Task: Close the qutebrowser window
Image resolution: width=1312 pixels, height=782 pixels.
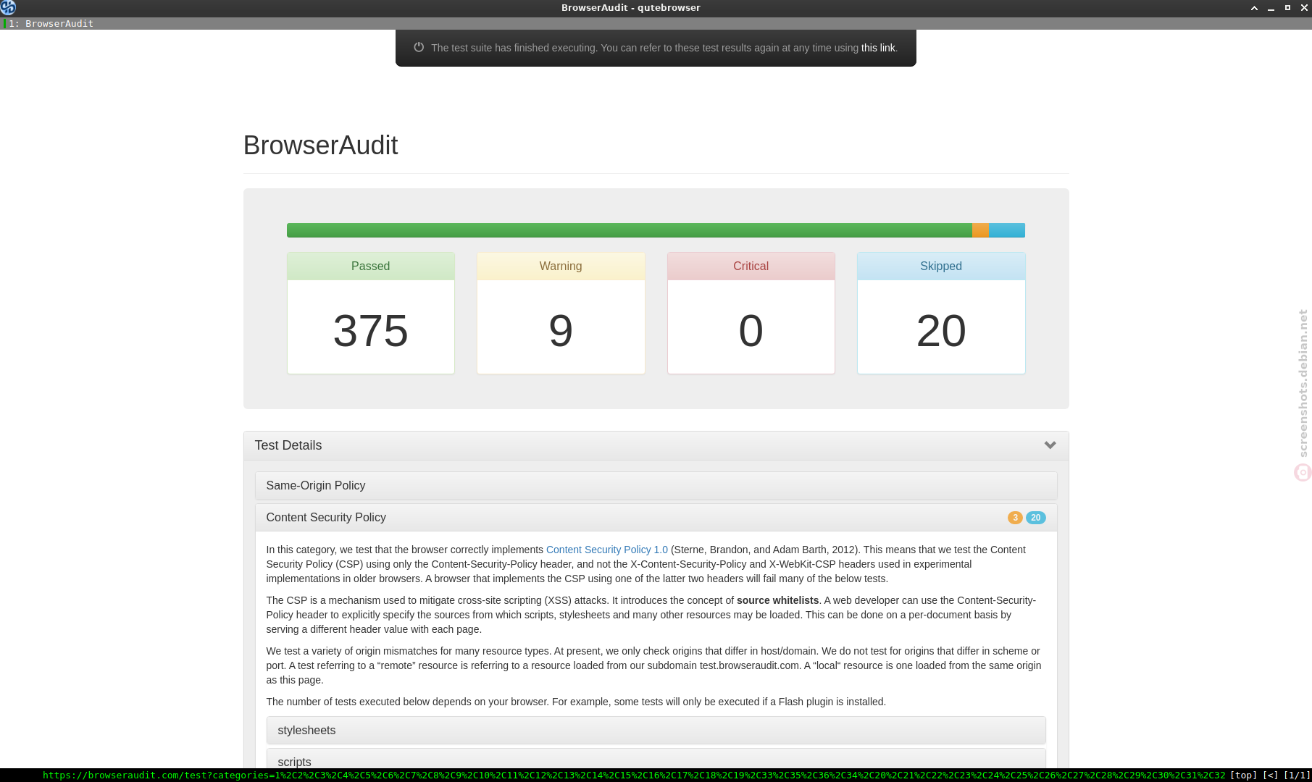Action: 1304,8
